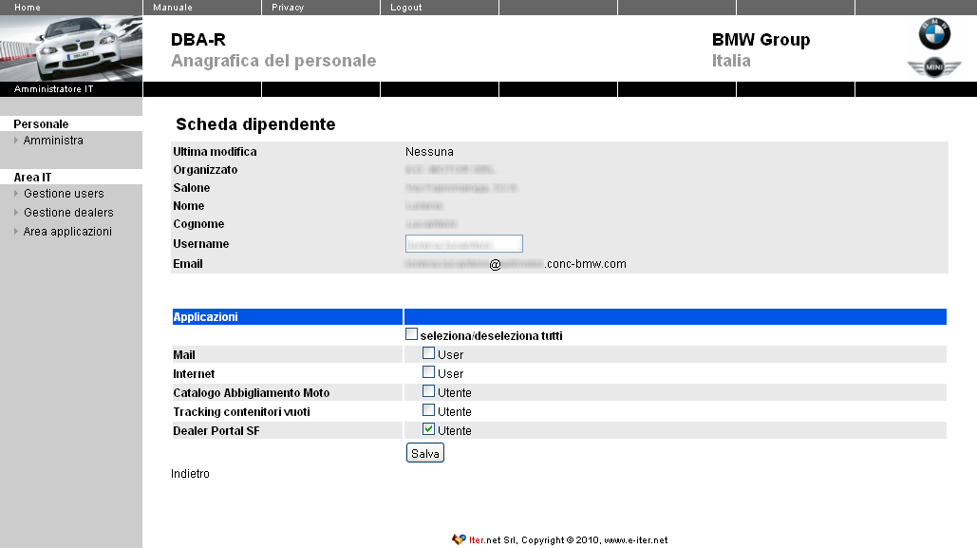977x548 pixels.
Task: Click the Username input field
Action: point(464,244)
